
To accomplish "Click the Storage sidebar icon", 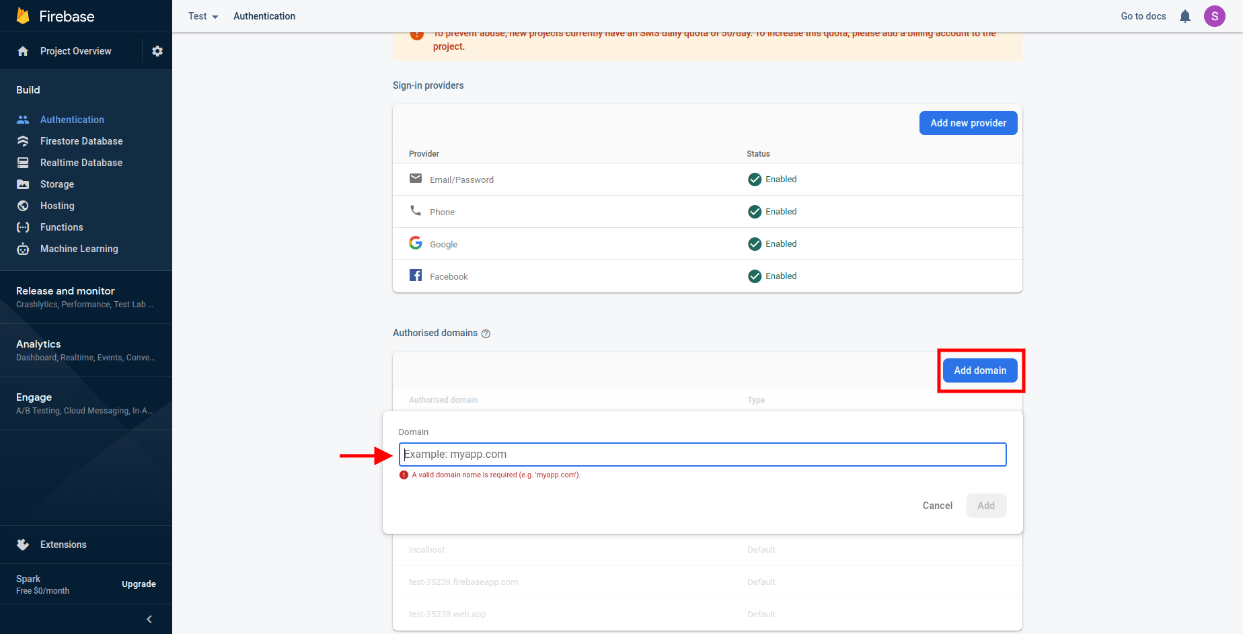I will pos(23,184).
